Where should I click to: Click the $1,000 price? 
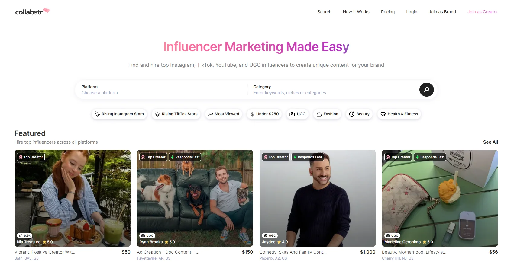pos(368,252)
